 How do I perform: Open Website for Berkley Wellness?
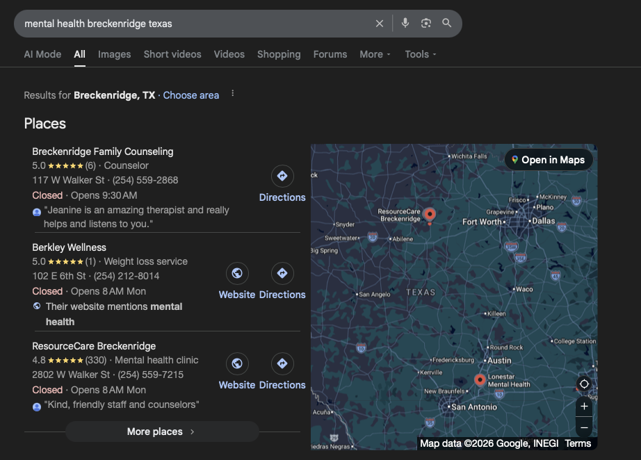point(237,273)
